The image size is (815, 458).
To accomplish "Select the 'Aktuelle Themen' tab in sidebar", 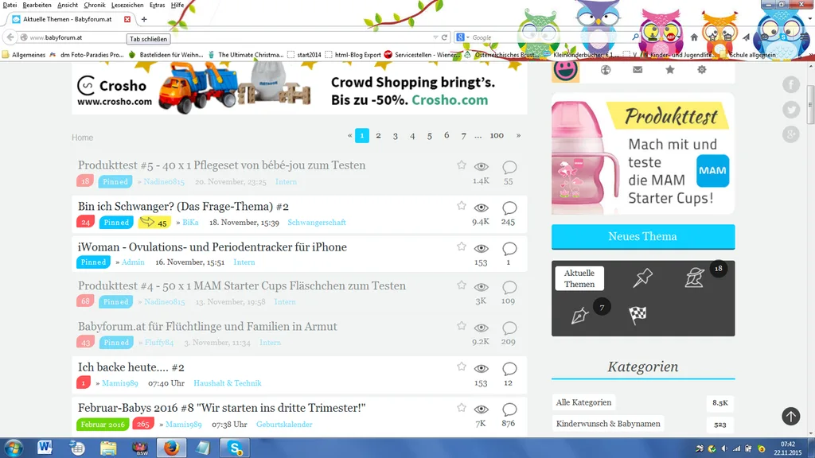I will pyautogui.click(x=579, y=278).
